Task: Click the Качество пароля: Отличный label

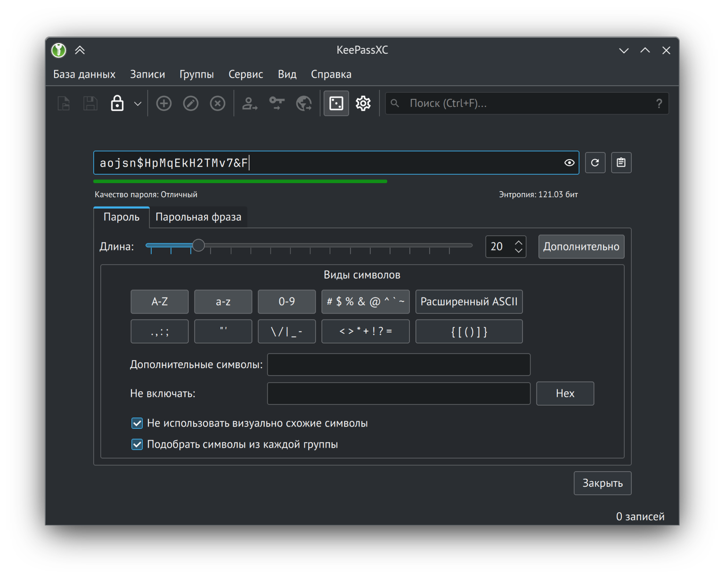Action: [146, 194]
